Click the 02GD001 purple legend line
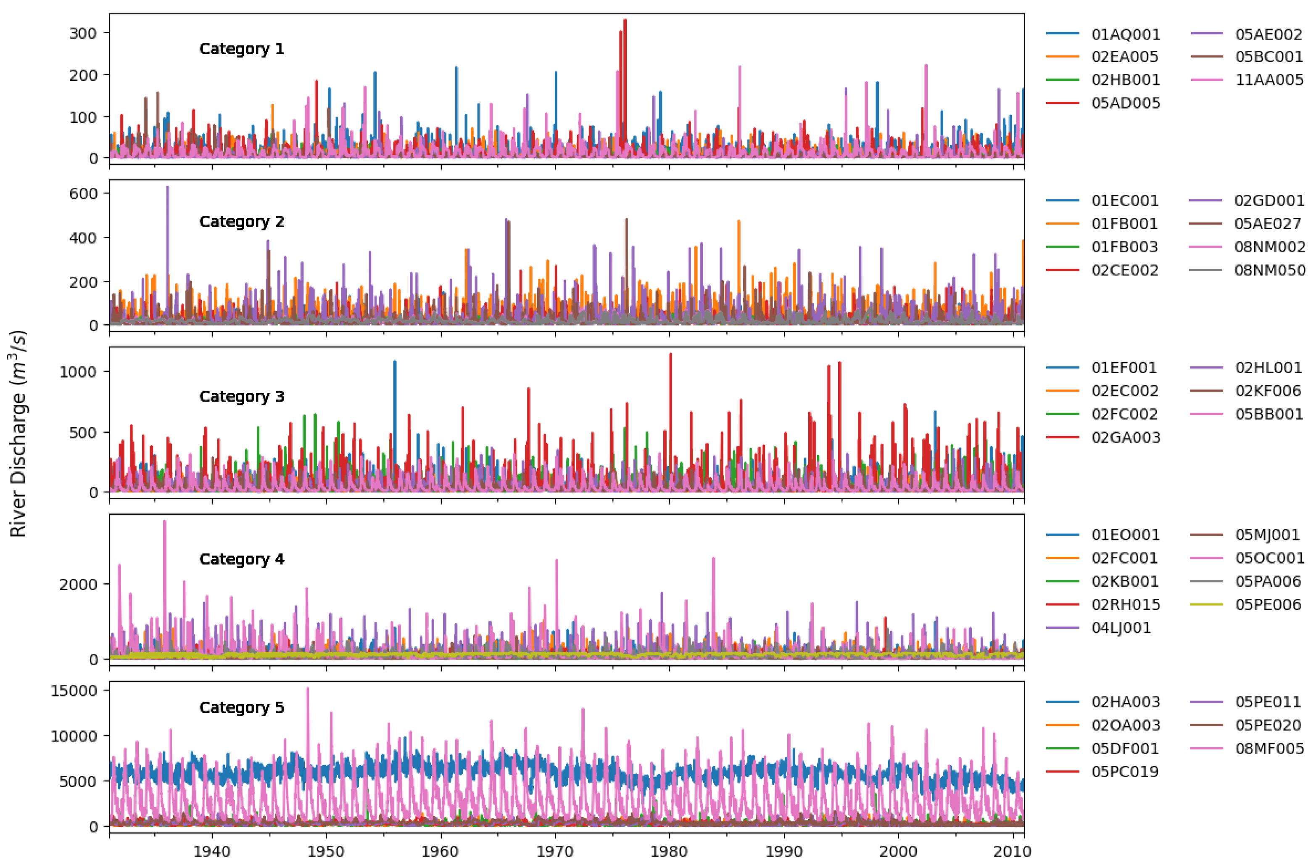Viewport: 1311px width, 868px height. pyautogui.click(x=1206, y=201)
